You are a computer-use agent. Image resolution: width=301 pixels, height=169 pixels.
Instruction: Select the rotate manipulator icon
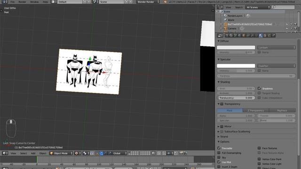105,154
